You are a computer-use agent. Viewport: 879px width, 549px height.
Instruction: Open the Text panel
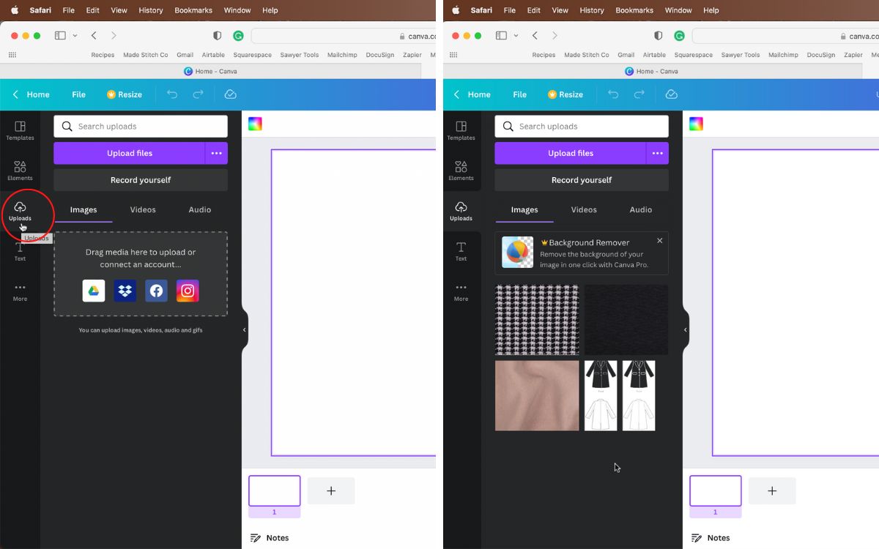point(20,253)
